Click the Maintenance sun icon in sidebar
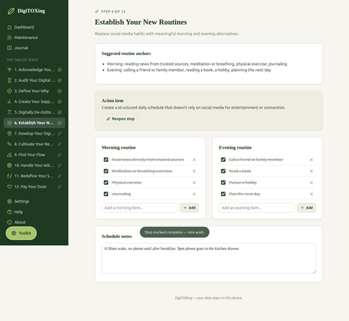This screenshot has height=321, width=349. click(9, 38)
